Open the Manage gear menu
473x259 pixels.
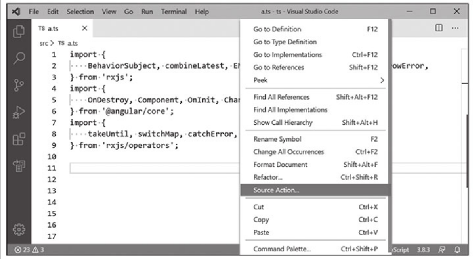[19, 230]
